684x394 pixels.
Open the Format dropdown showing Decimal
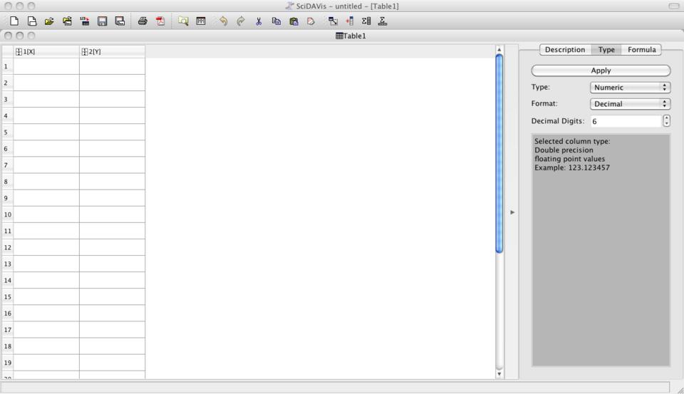tap(630, 104)
